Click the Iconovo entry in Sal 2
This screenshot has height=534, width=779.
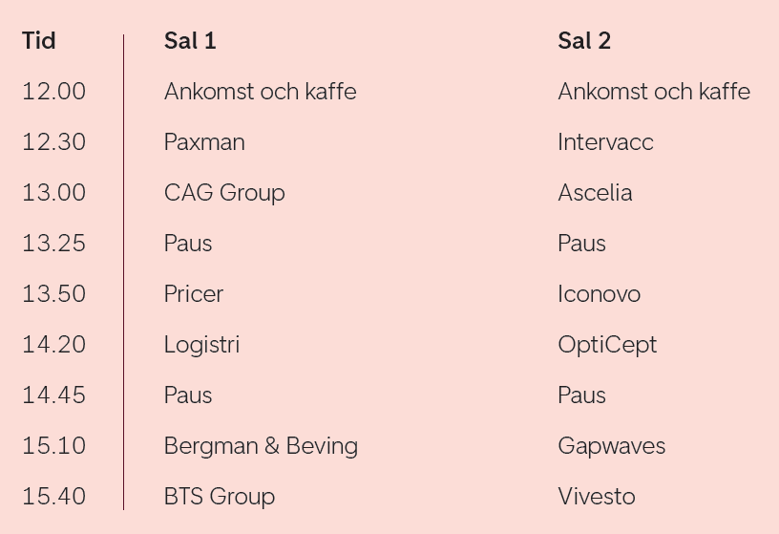point(599,294)
